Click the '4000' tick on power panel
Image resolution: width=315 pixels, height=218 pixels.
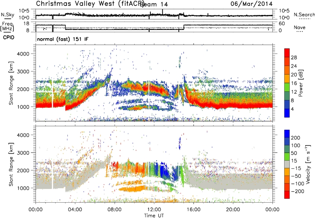coord(23,54)
